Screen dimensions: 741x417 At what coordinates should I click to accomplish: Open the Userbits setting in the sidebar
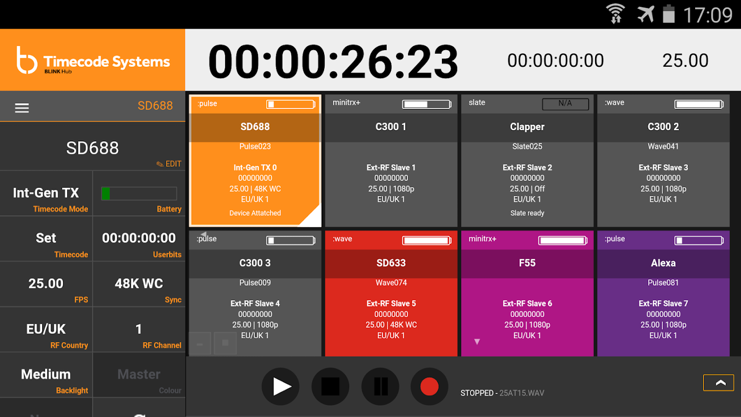tap(139, 239)
